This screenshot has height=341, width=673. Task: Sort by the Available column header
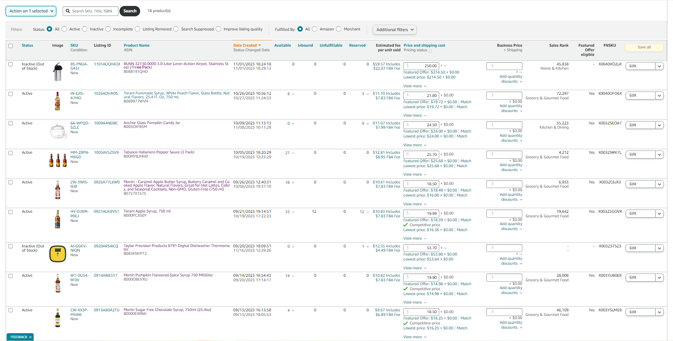283,45
